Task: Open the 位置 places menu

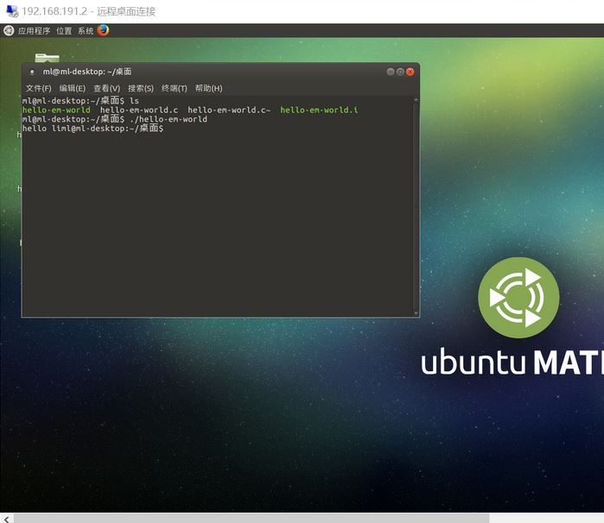Action: [x=64, y=30]
